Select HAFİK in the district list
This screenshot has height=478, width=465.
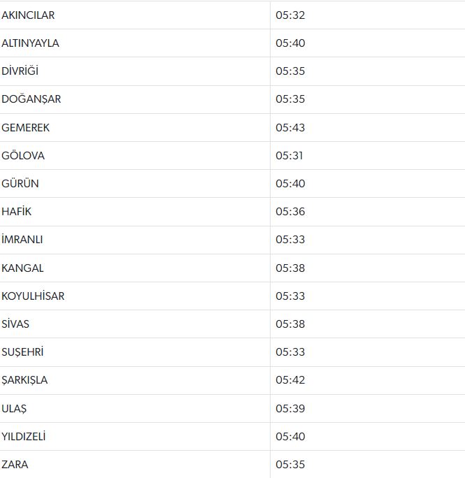(x=17, y=212)
